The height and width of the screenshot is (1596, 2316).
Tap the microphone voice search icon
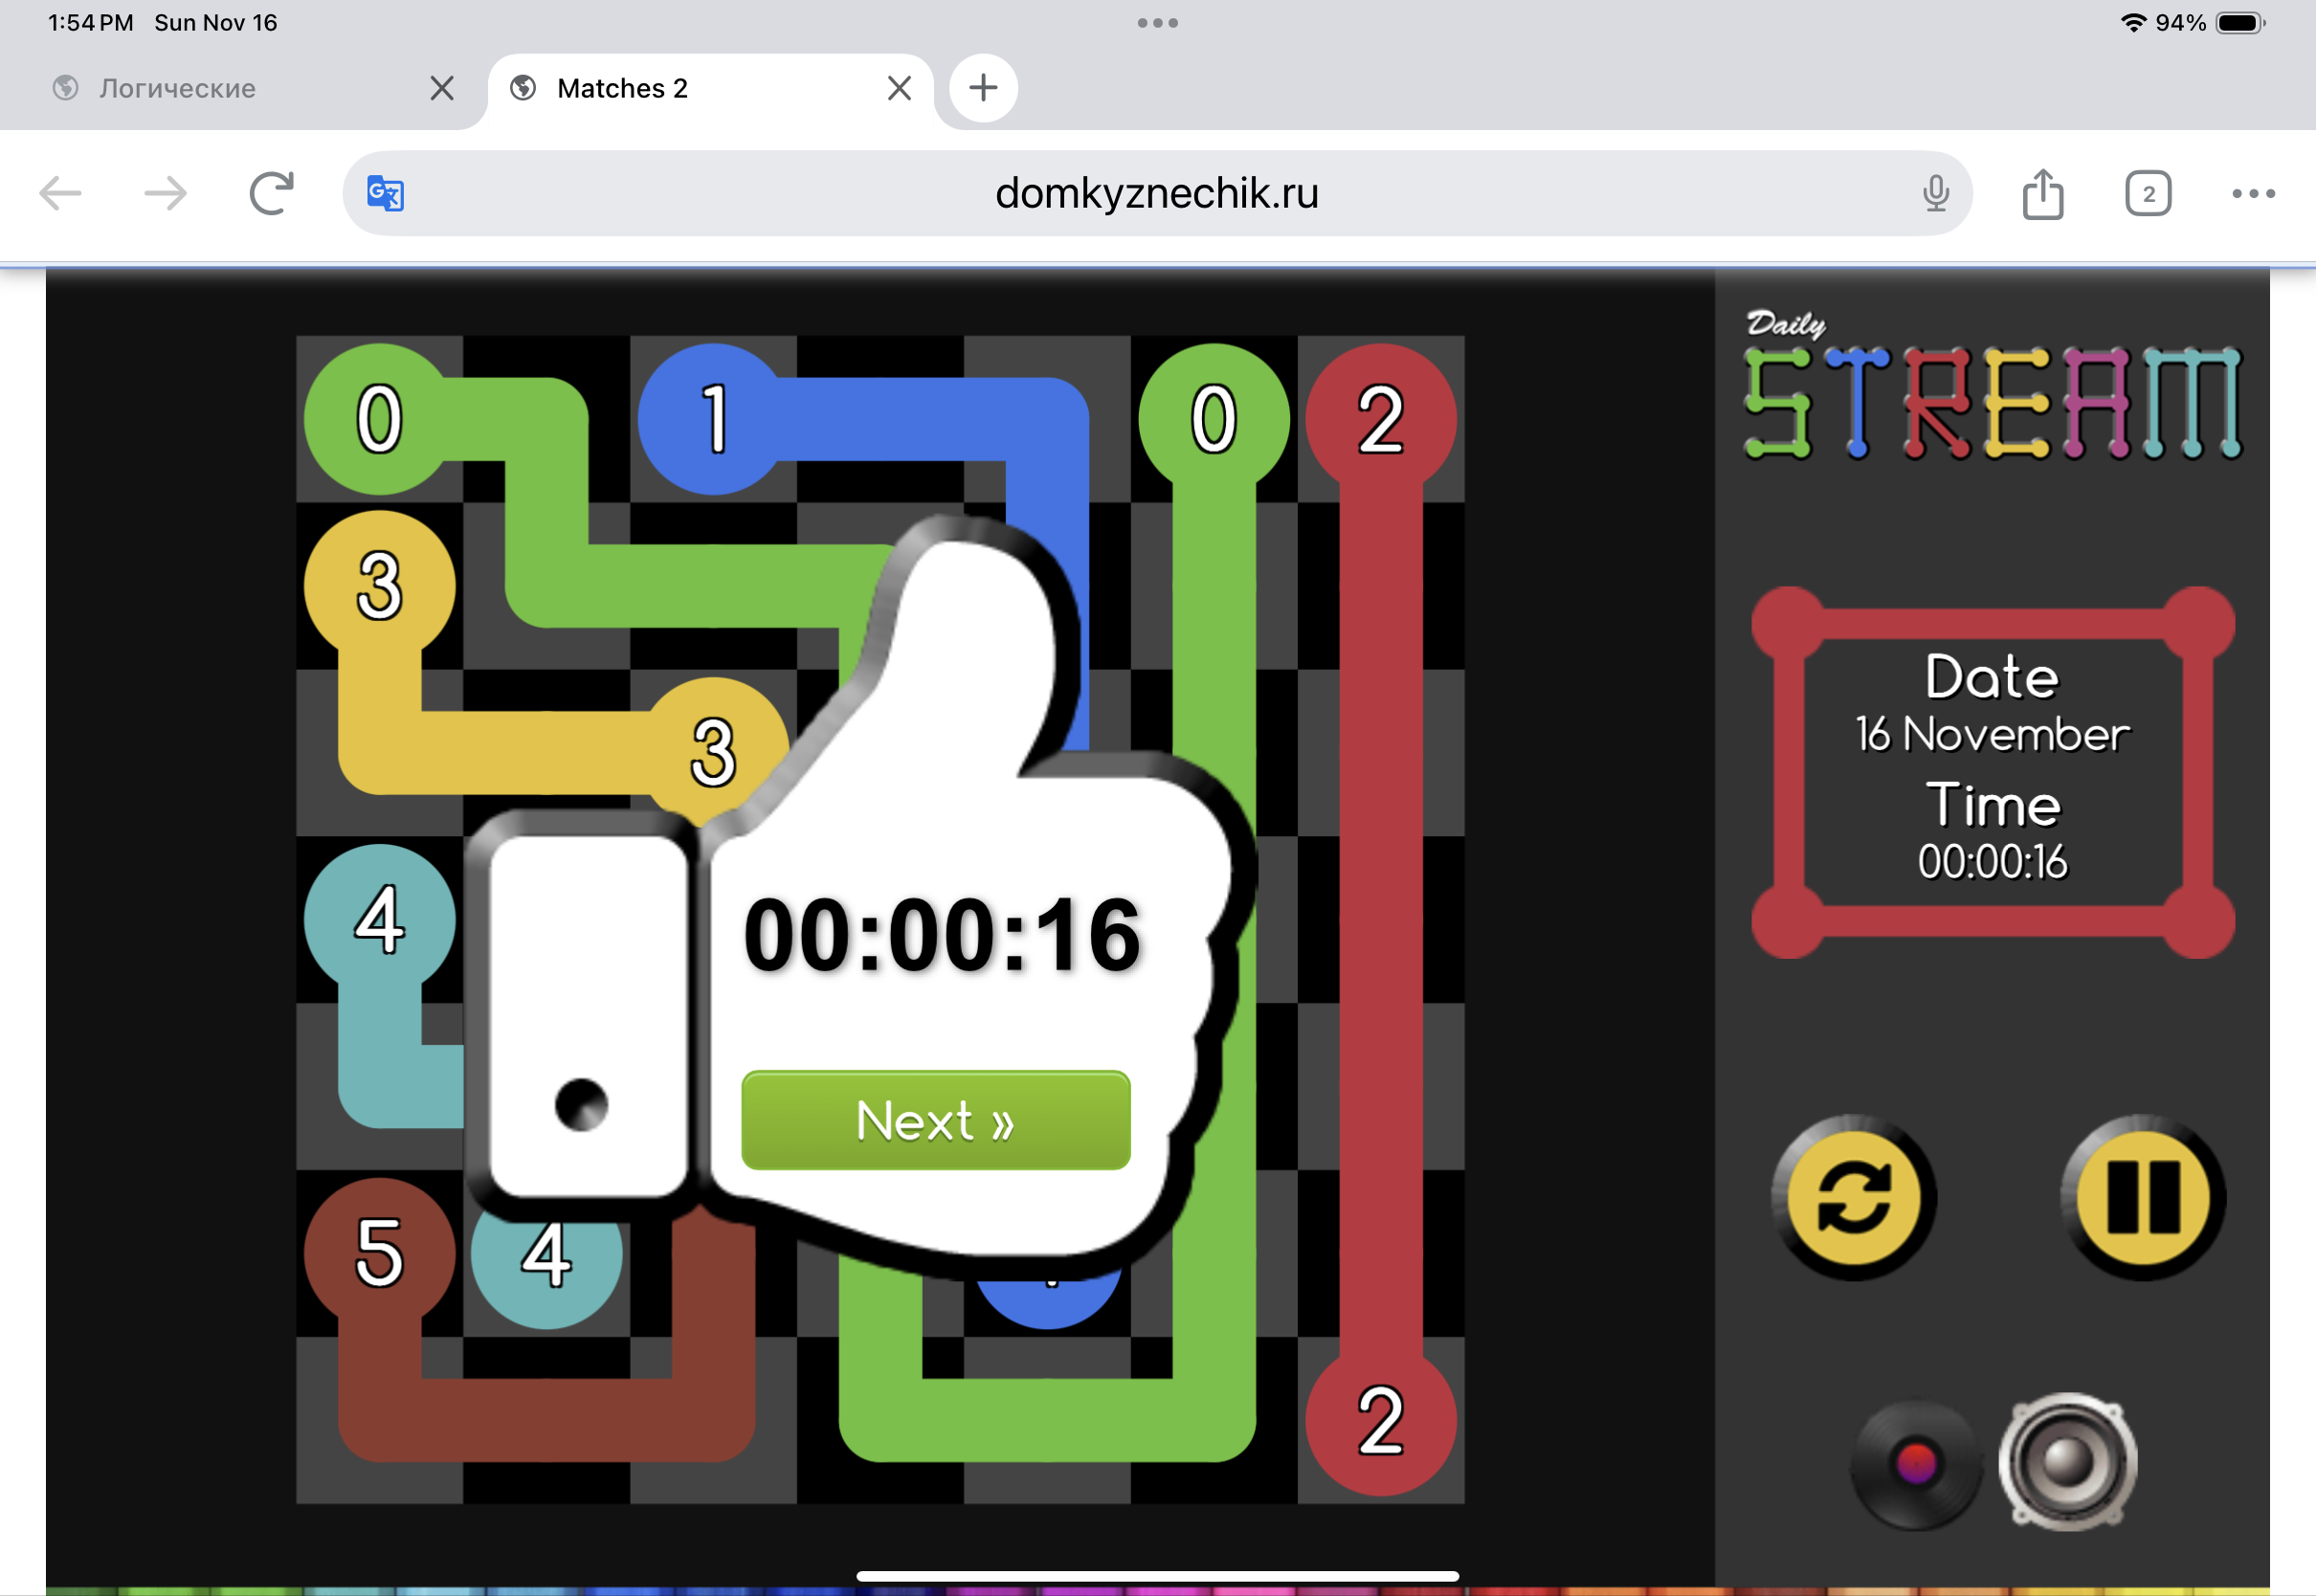click(x=1935, y=193)
